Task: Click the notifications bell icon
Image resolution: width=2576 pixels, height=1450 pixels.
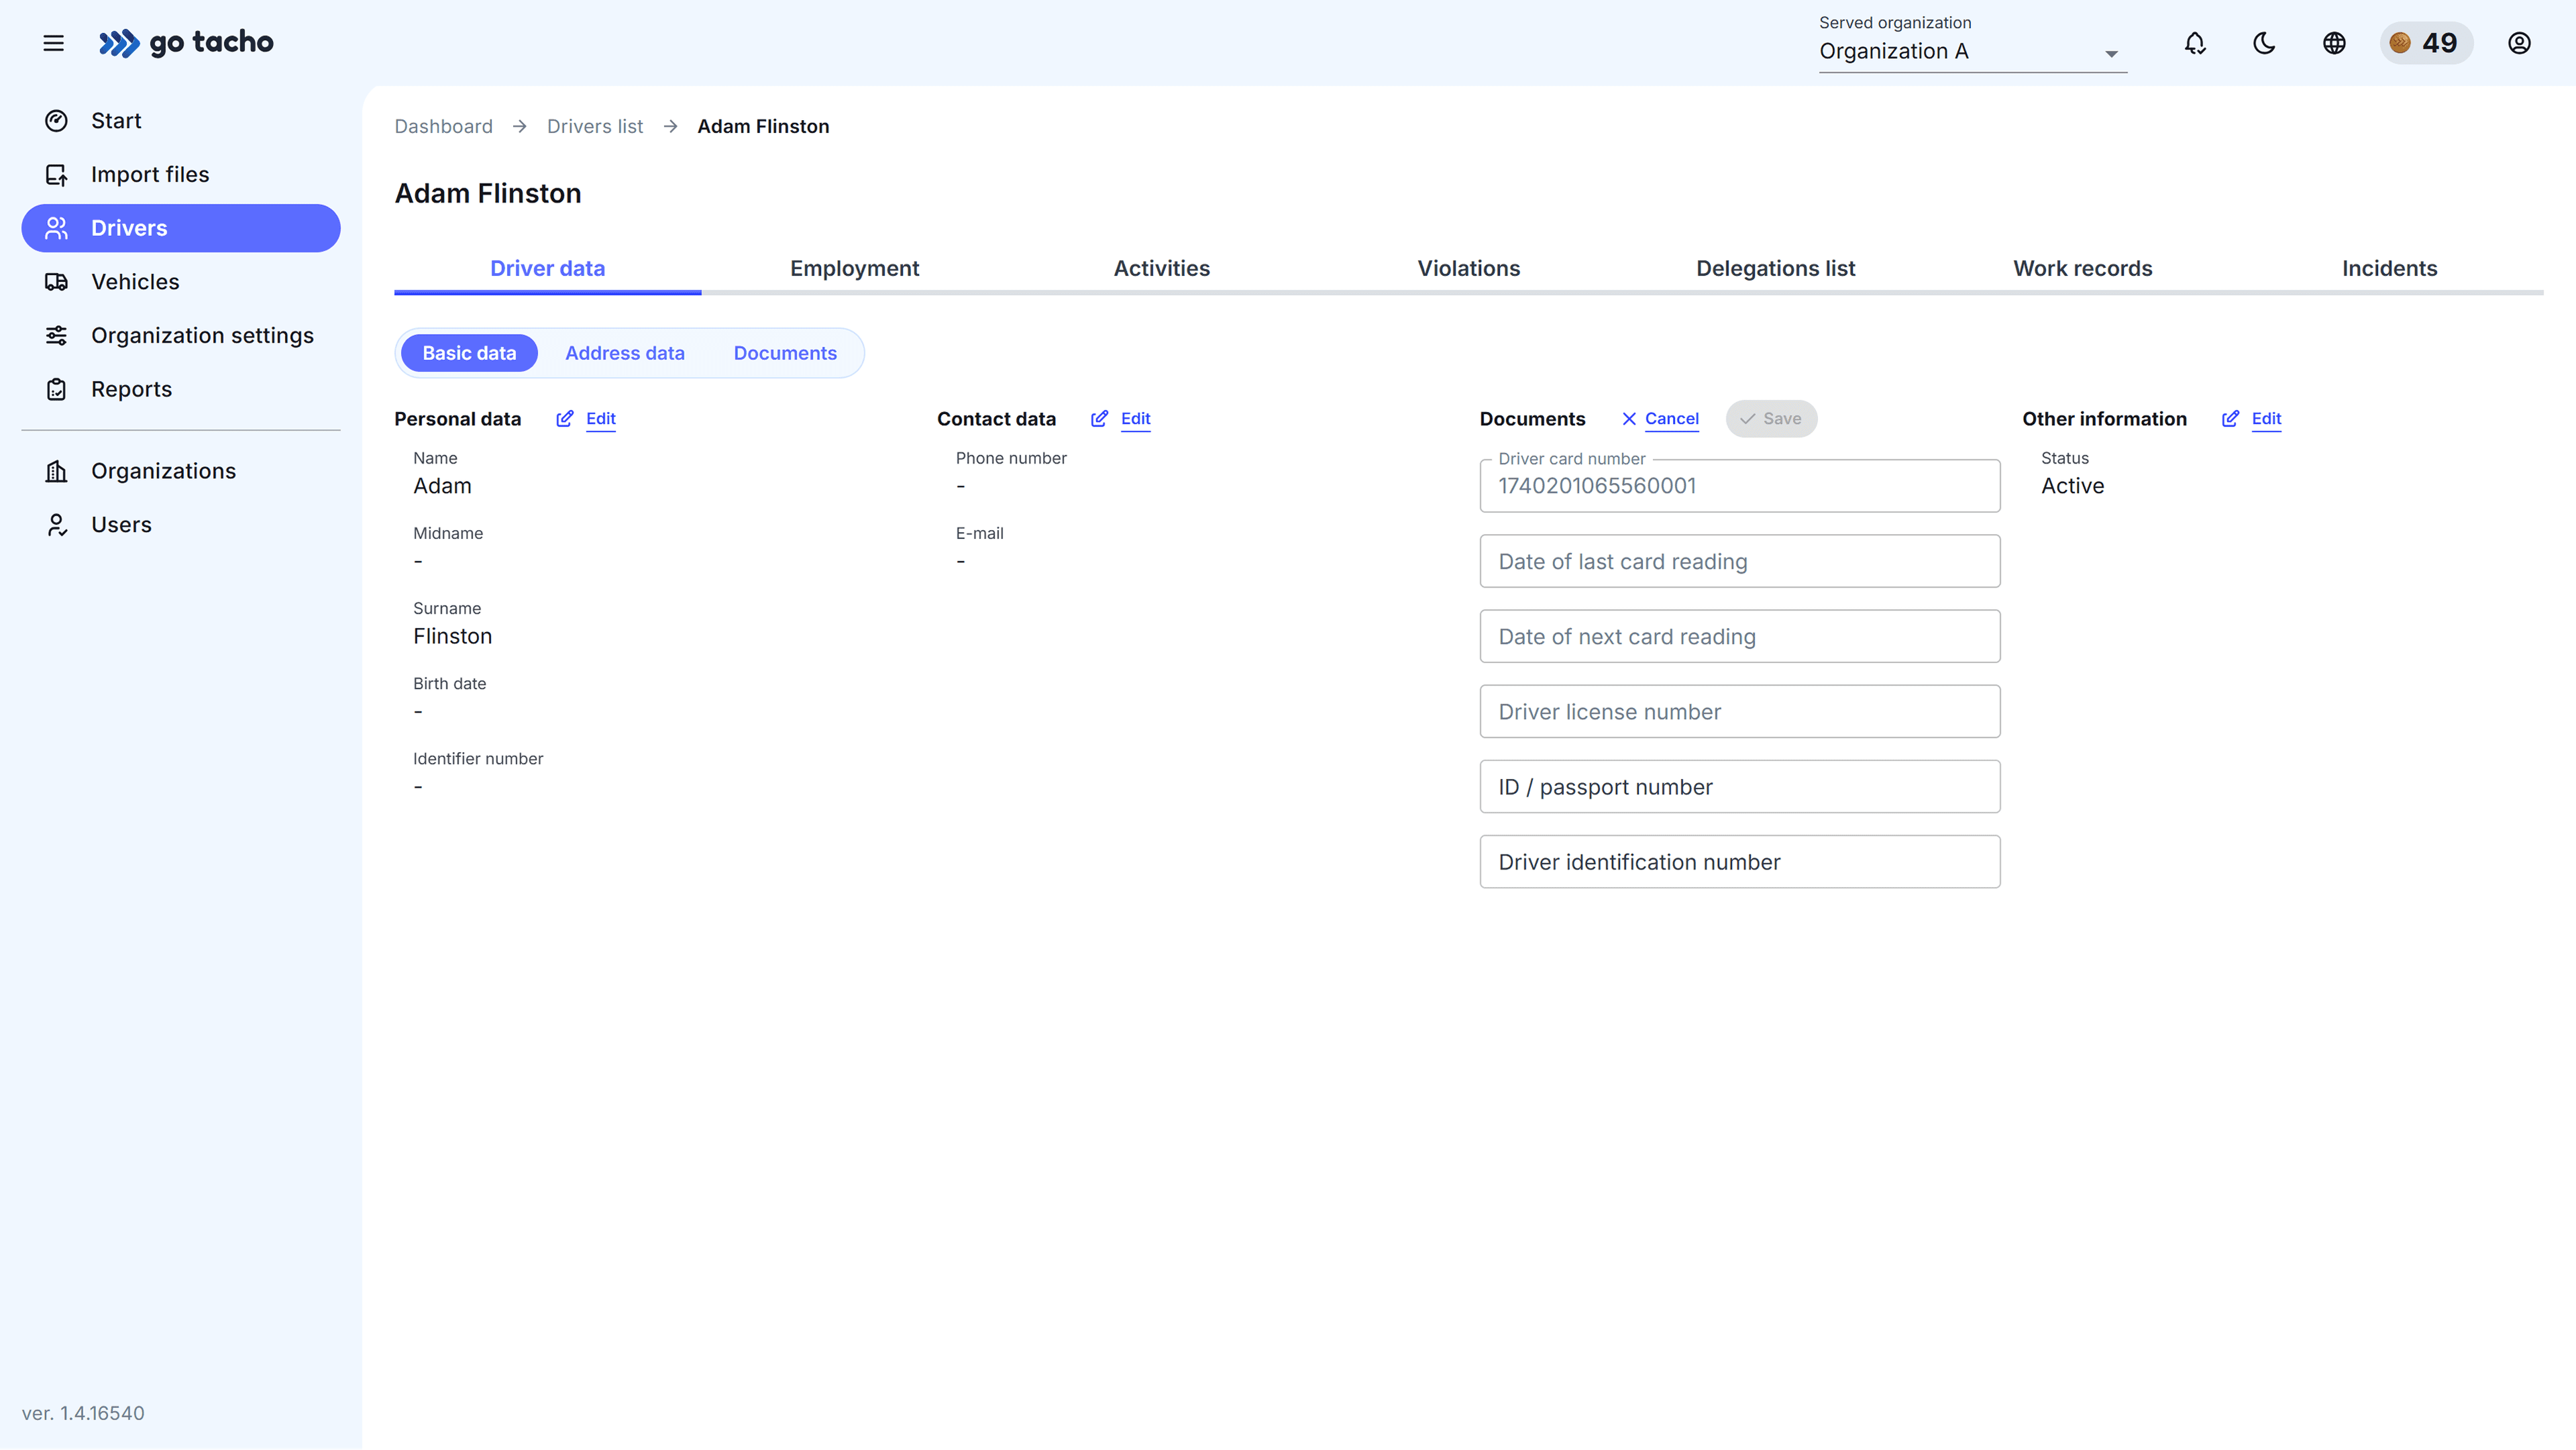Action: [2195, 43]
